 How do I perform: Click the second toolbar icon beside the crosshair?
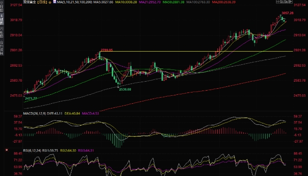pos(282,1)
